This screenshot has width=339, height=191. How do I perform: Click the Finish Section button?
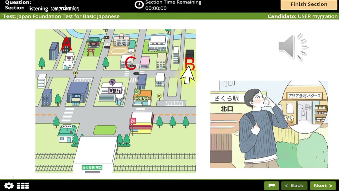tap(309, 5)
